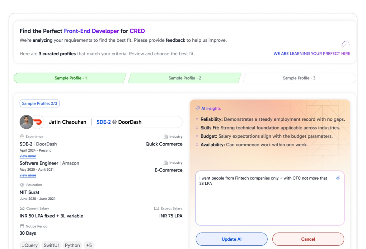Click the Education graduation cap icon
The height and width of the screenshot is (249, 366).
pos(22,185)
